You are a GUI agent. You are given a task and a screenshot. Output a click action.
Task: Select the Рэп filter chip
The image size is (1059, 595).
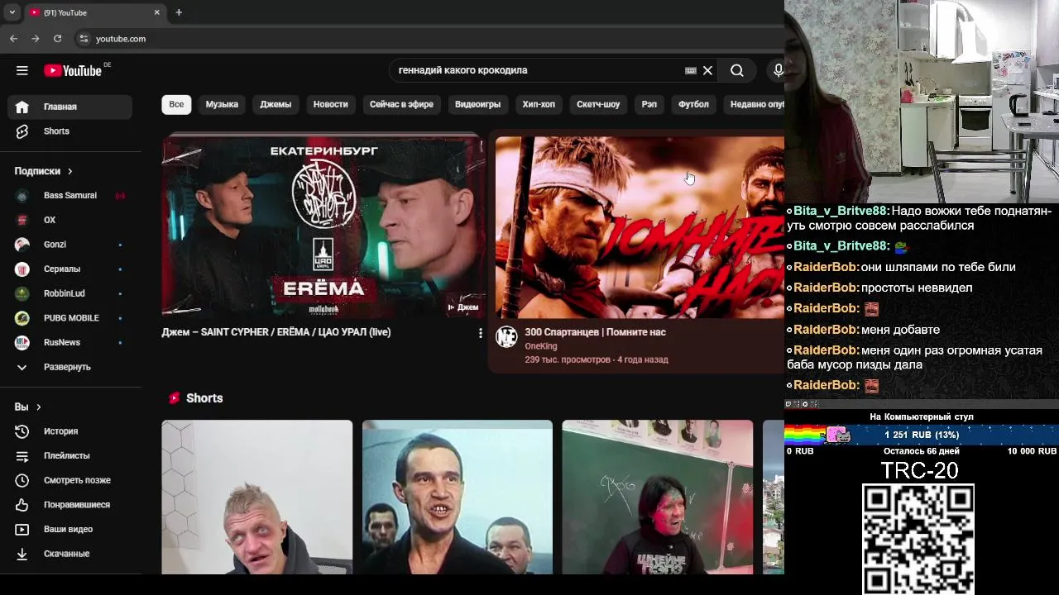[649, 104]
